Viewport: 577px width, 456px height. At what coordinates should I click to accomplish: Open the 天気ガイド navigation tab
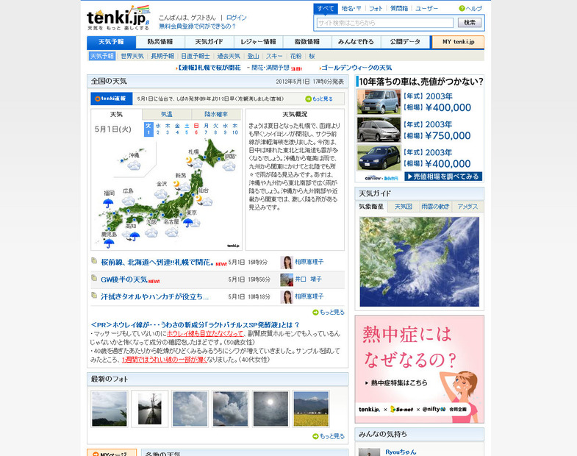click(209, 42)
